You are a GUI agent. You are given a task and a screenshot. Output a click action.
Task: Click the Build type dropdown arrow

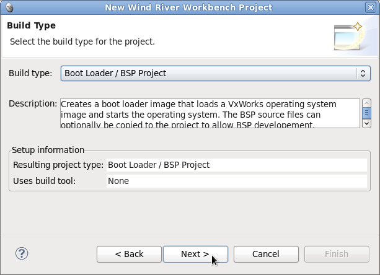click(363, 73)
